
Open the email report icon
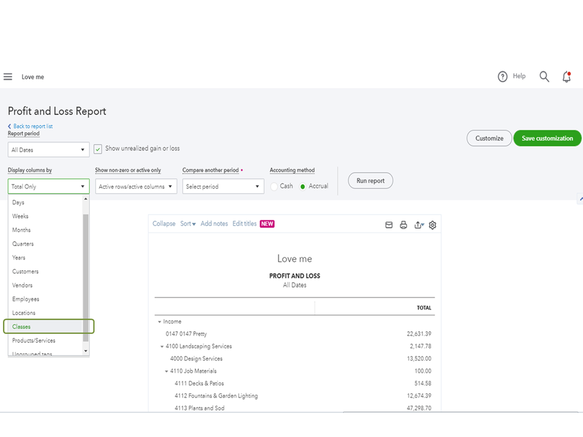click(x=389, y=225)
